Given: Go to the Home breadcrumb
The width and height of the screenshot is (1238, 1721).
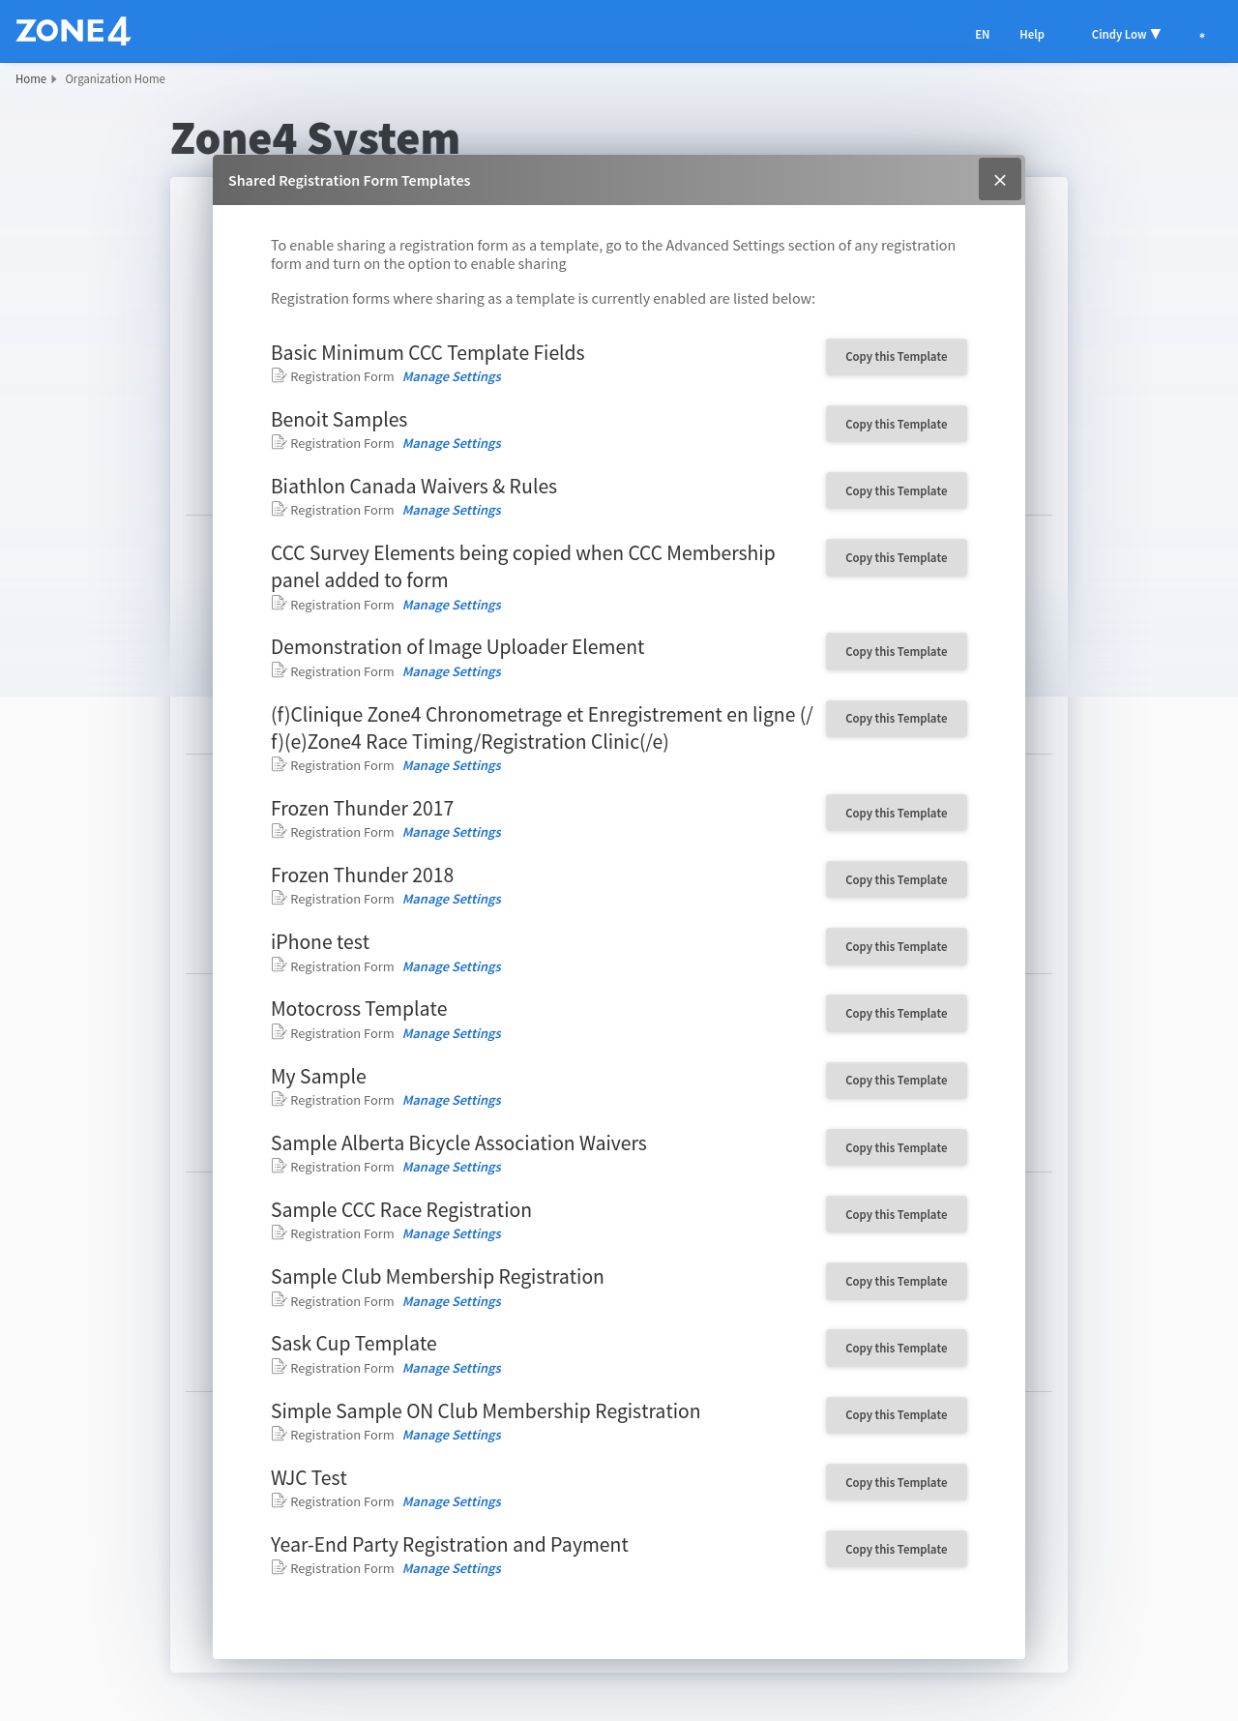Looking at the screenshot, I should 31,79.
